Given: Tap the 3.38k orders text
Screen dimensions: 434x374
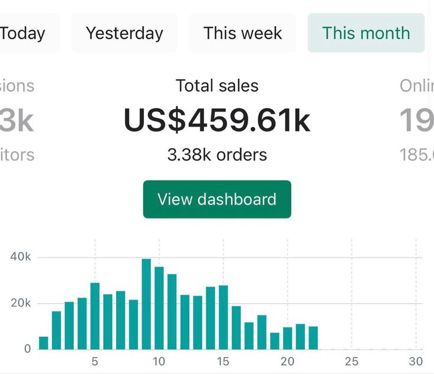Looking at the screenshot, I should pyautogui.click(x=216, y=155).
